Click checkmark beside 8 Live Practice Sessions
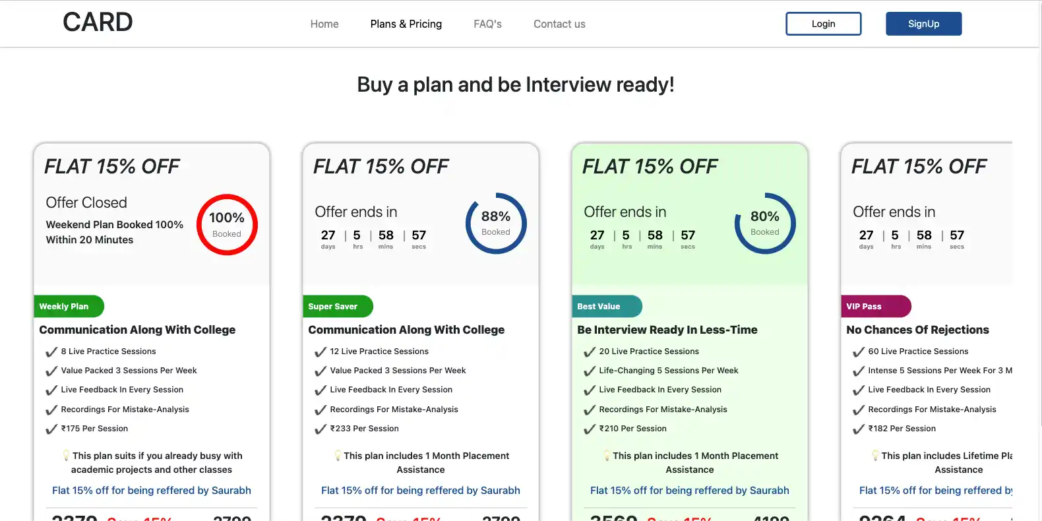Image resolution: width=1042 pixels, height=521 pixels. click(51, 352)
